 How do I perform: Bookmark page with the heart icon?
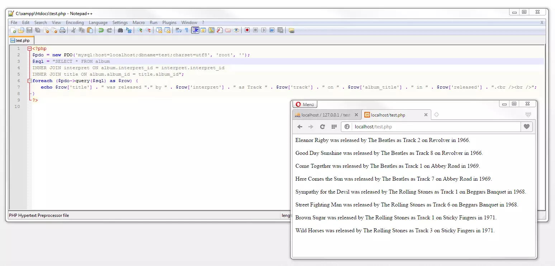[527, 127]
